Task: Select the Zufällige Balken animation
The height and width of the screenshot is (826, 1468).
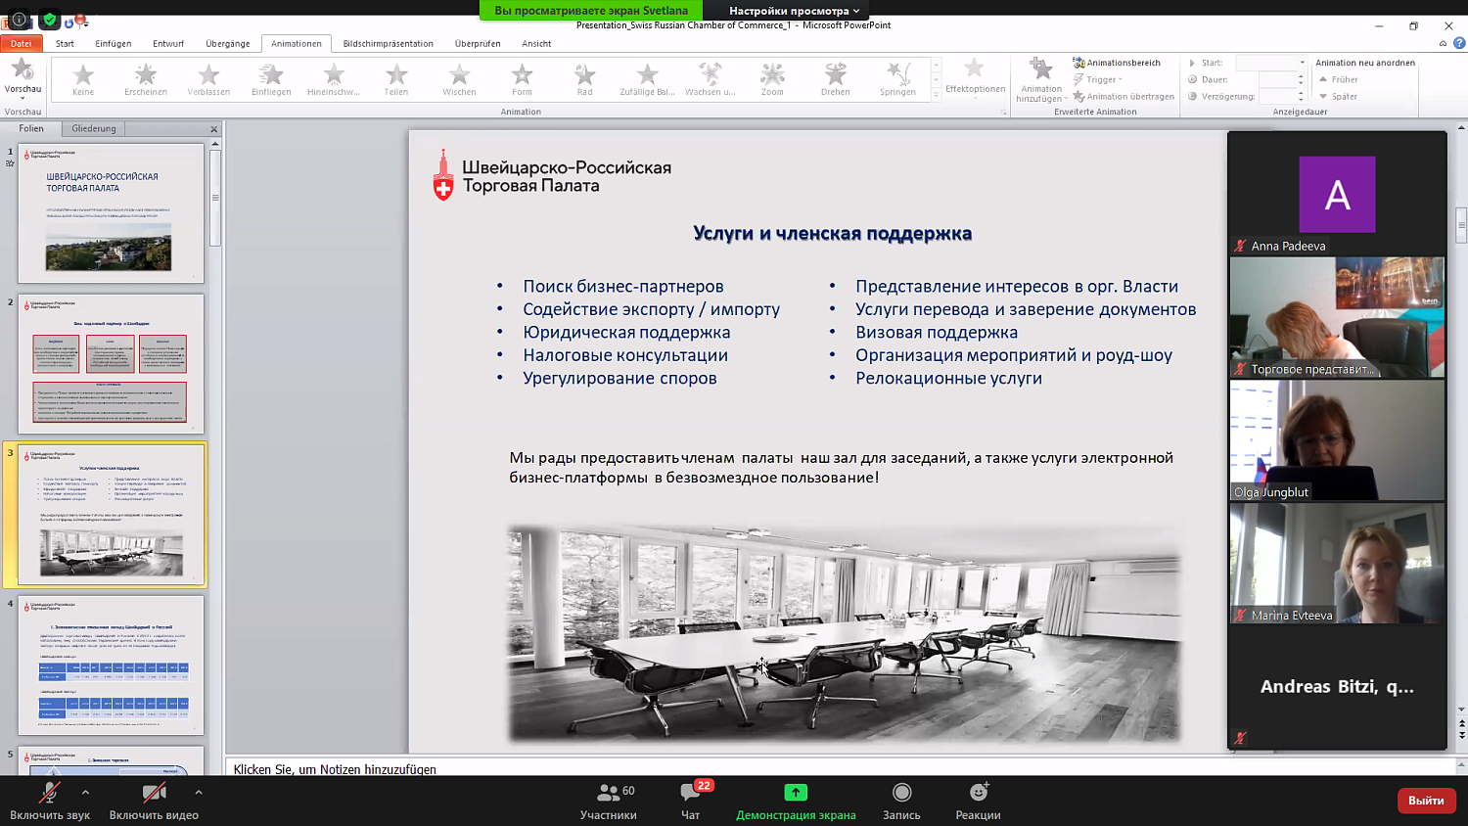Action: click(x=647, y=79)
